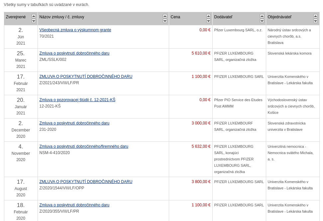Sort Dodávateľ column descending down arrow
Viewport: 323px width, 221px height.
[262, 21]
